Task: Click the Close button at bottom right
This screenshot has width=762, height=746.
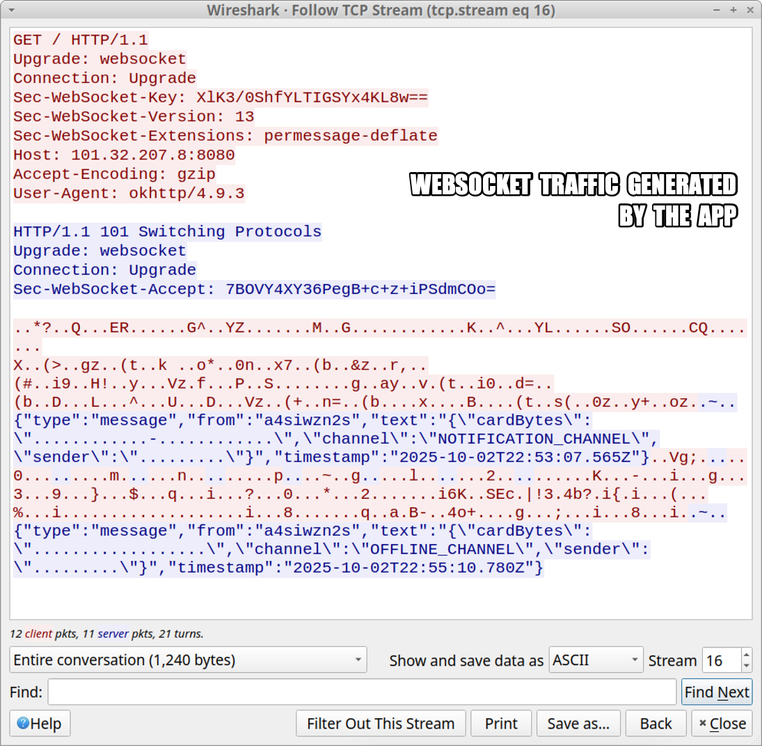Action: 722,724
